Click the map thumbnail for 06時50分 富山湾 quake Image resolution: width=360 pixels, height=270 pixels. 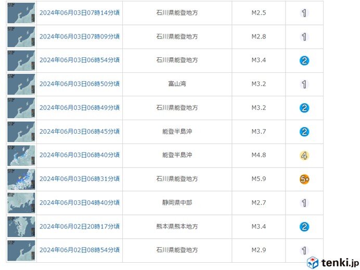point(21,84)
